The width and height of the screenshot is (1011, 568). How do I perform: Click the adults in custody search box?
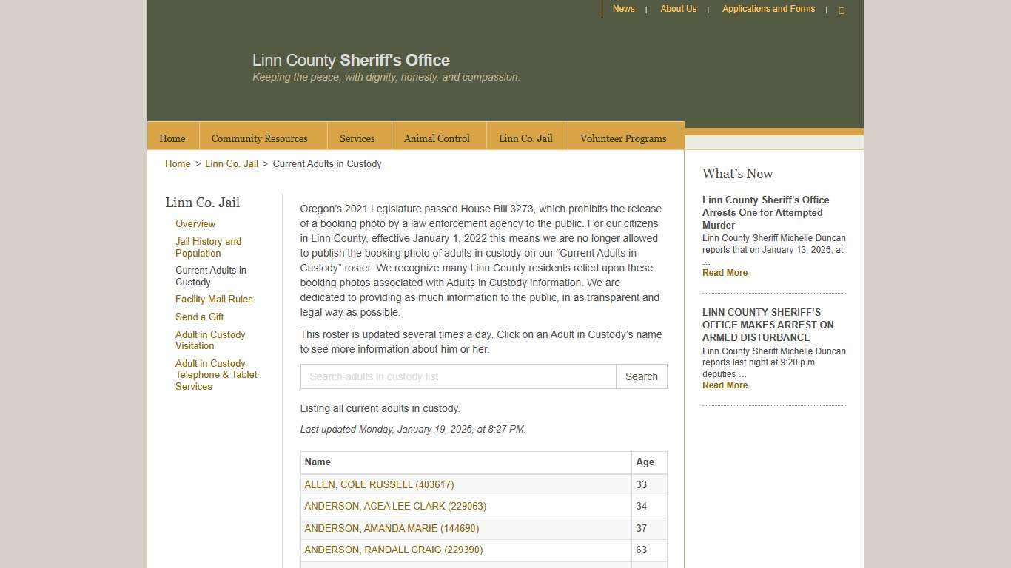click(x=457, y=376)
